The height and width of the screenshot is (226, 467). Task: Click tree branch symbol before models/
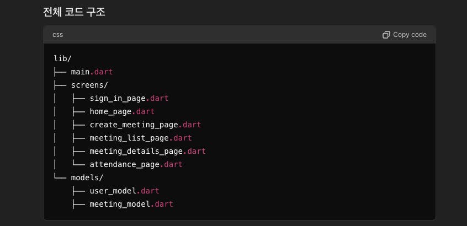60,177
